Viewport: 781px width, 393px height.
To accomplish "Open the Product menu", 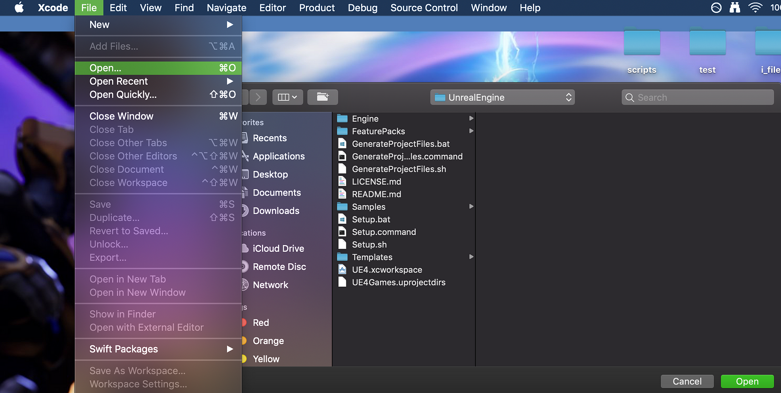I will pos(317,8).
